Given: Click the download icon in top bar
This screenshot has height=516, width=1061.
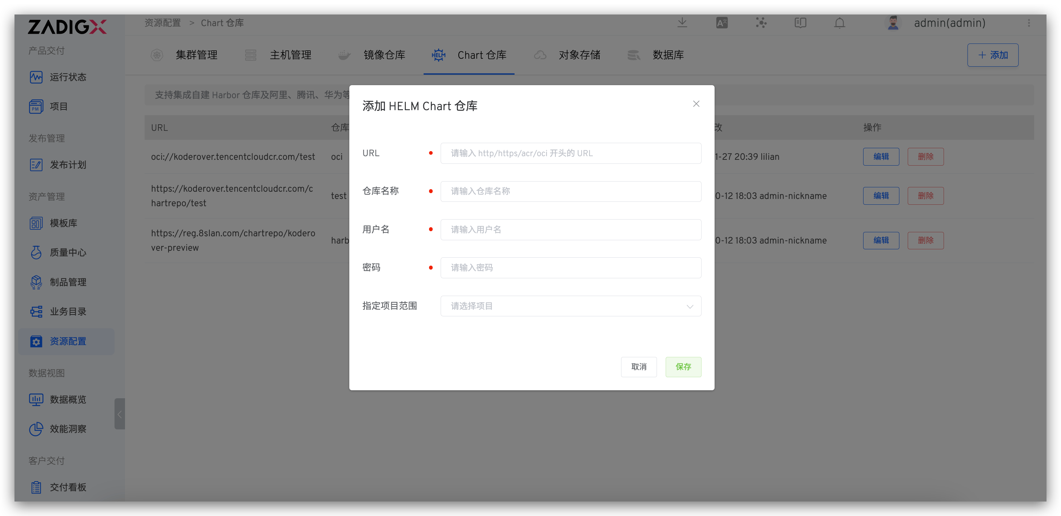Looking at the screenshot, I should (x=682, y=23).
